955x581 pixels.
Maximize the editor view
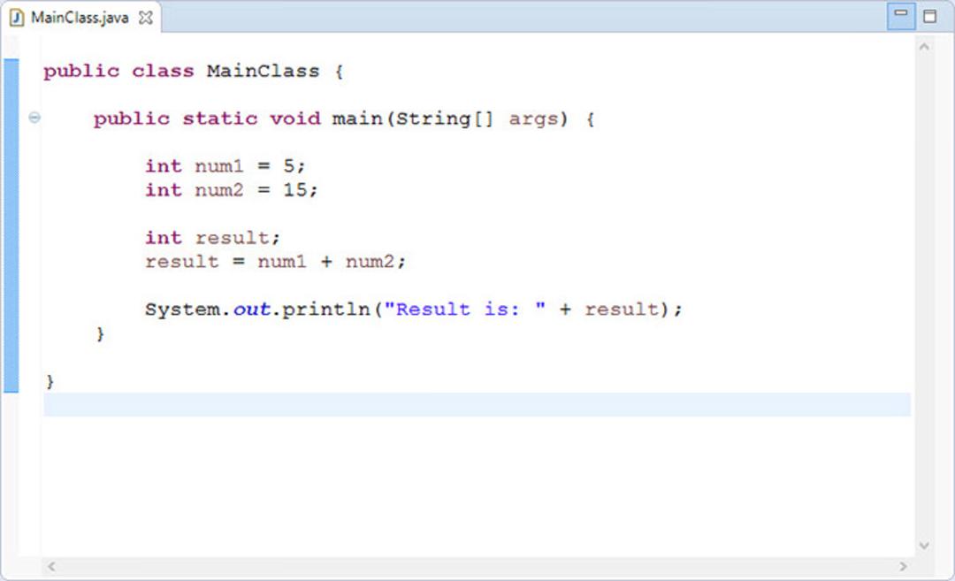tap(929, 16)
